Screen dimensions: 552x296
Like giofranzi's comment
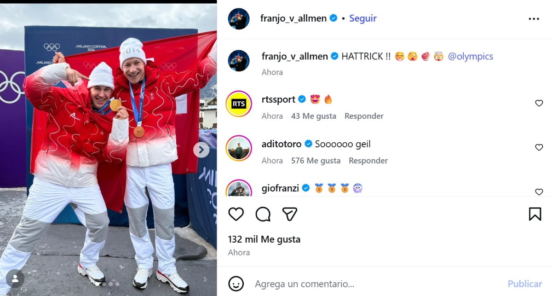(x=539, y=192)
